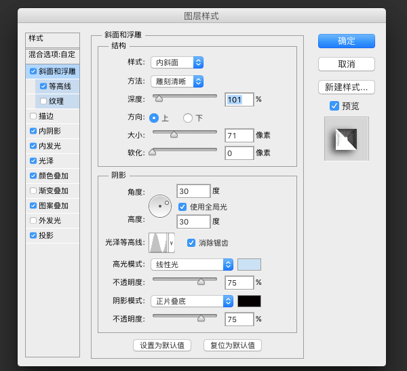Click the angle and altitude dial
The image size is (407, 371).
coord(160,206)
